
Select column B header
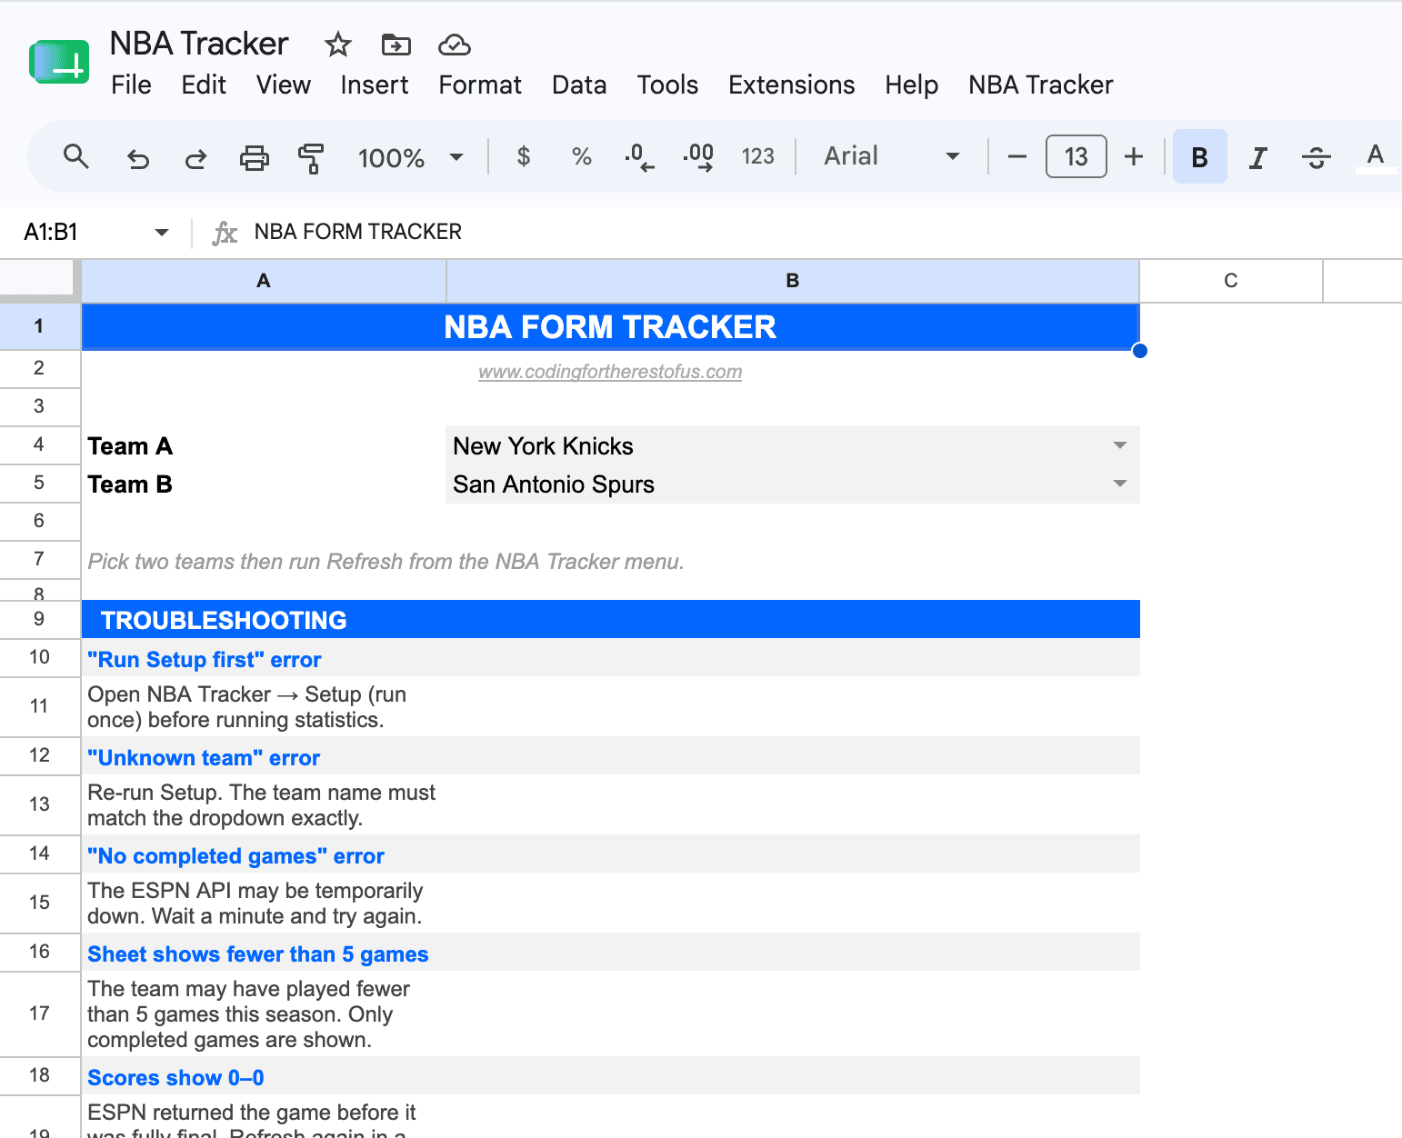793,281
